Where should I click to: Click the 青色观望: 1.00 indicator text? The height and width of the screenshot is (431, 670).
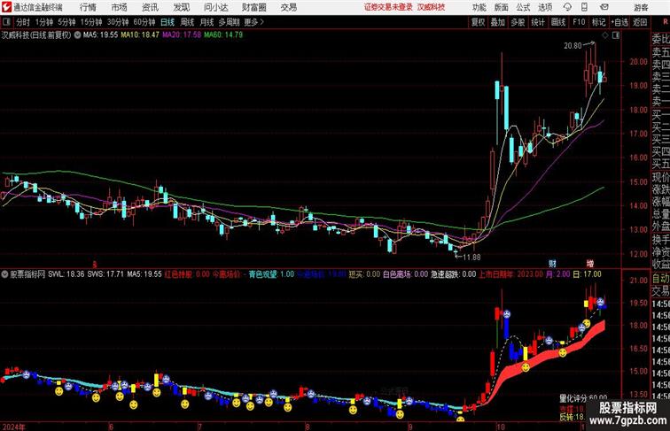271,274
